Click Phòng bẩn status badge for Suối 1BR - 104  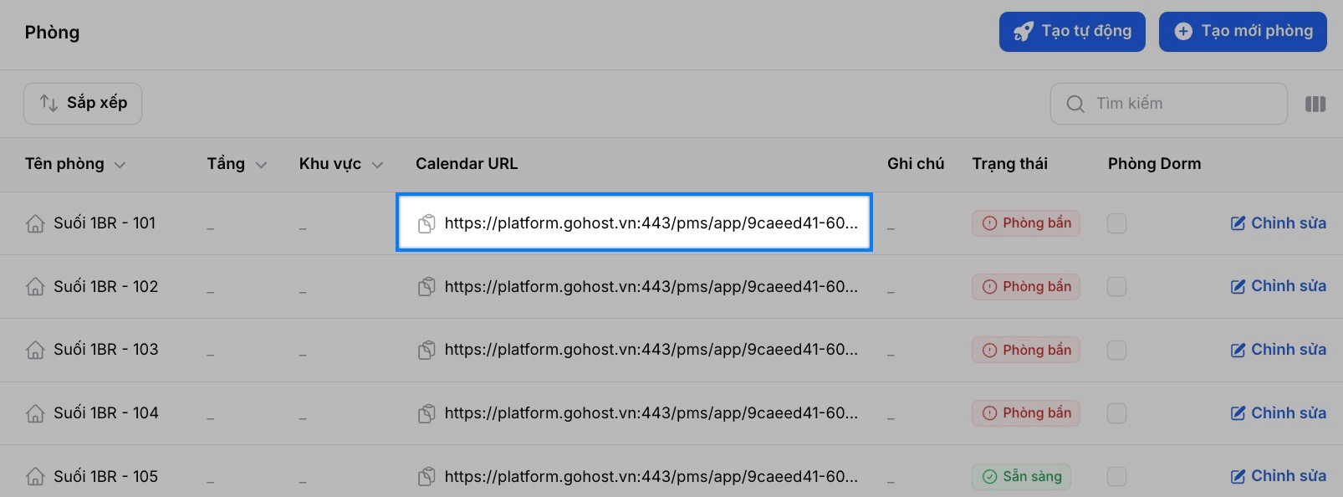1026,413
